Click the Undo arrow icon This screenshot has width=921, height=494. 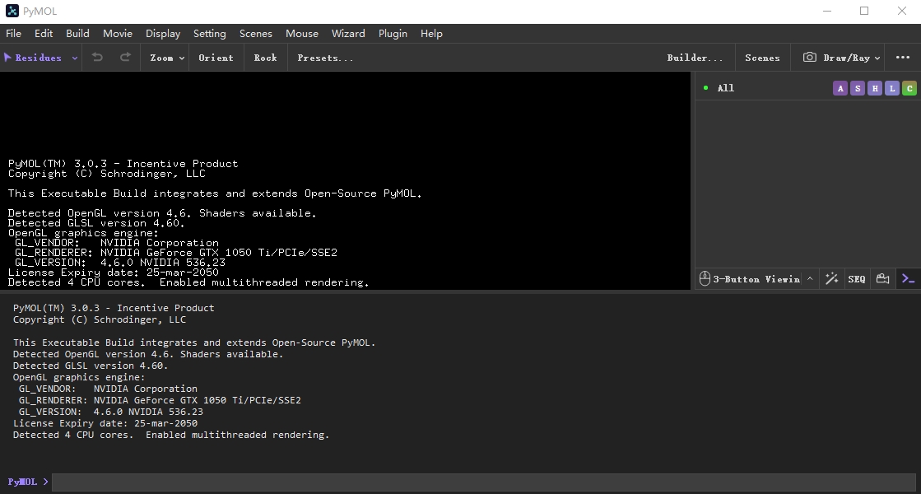[97, 57]
